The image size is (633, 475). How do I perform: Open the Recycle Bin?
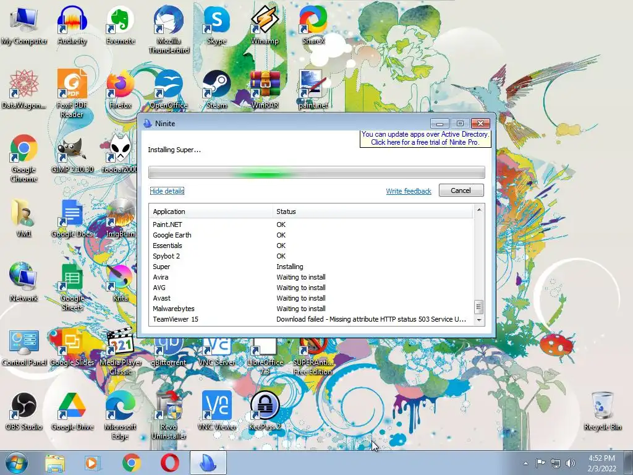[x=603, y=411]
